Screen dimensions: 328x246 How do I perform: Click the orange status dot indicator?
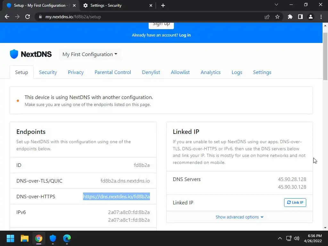click(18, 101)
